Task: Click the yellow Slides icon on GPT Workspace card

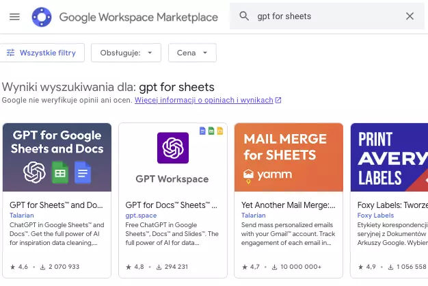Action: pos(219,131)
